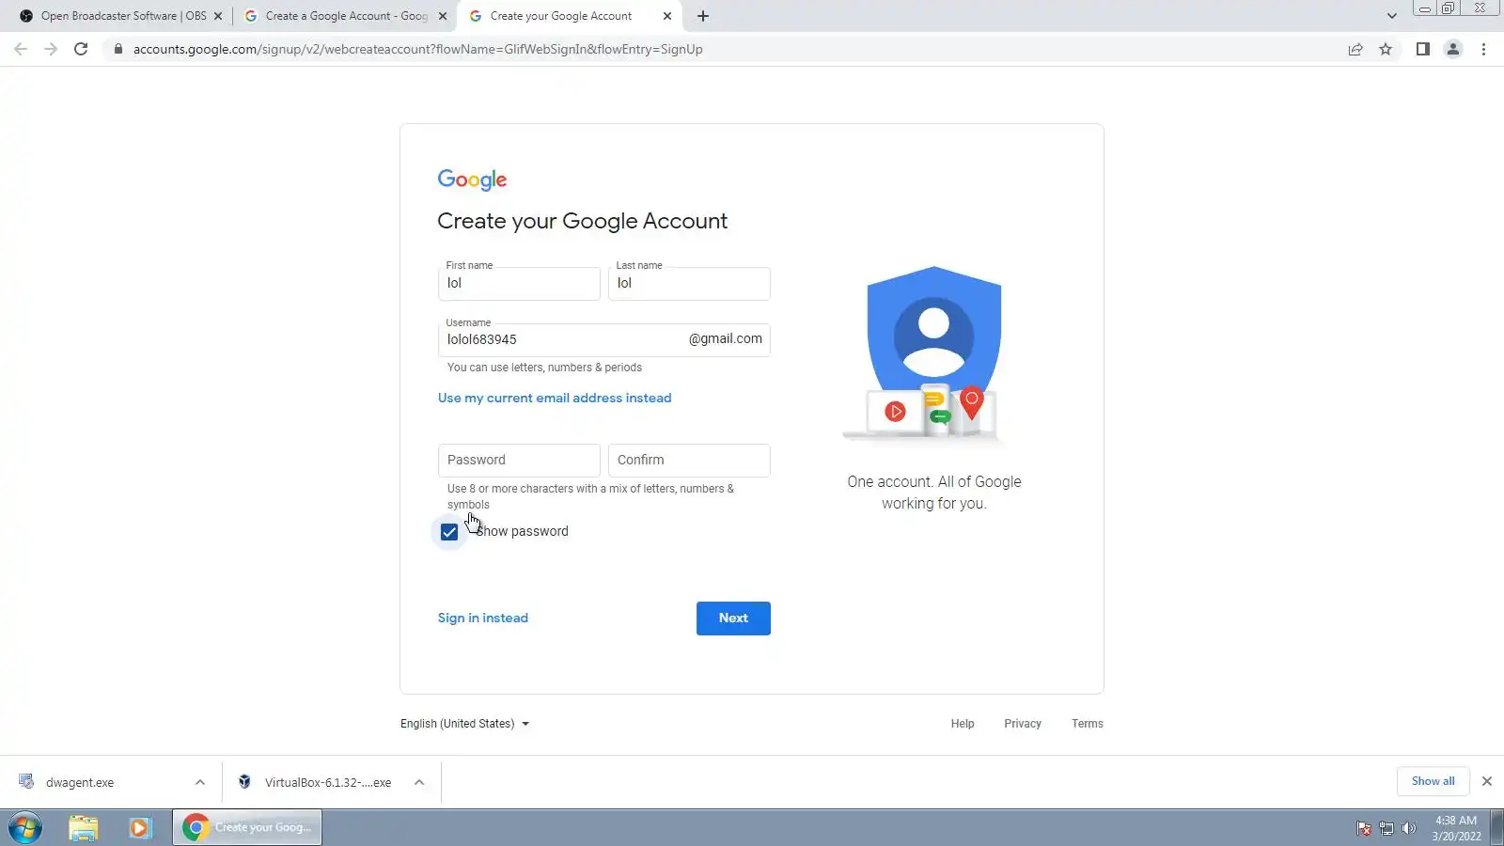The height and width of the screenshot is (846, 1504).
Task: Open the Terms link
Action: pyautogui.click(x=1088, y=724)
